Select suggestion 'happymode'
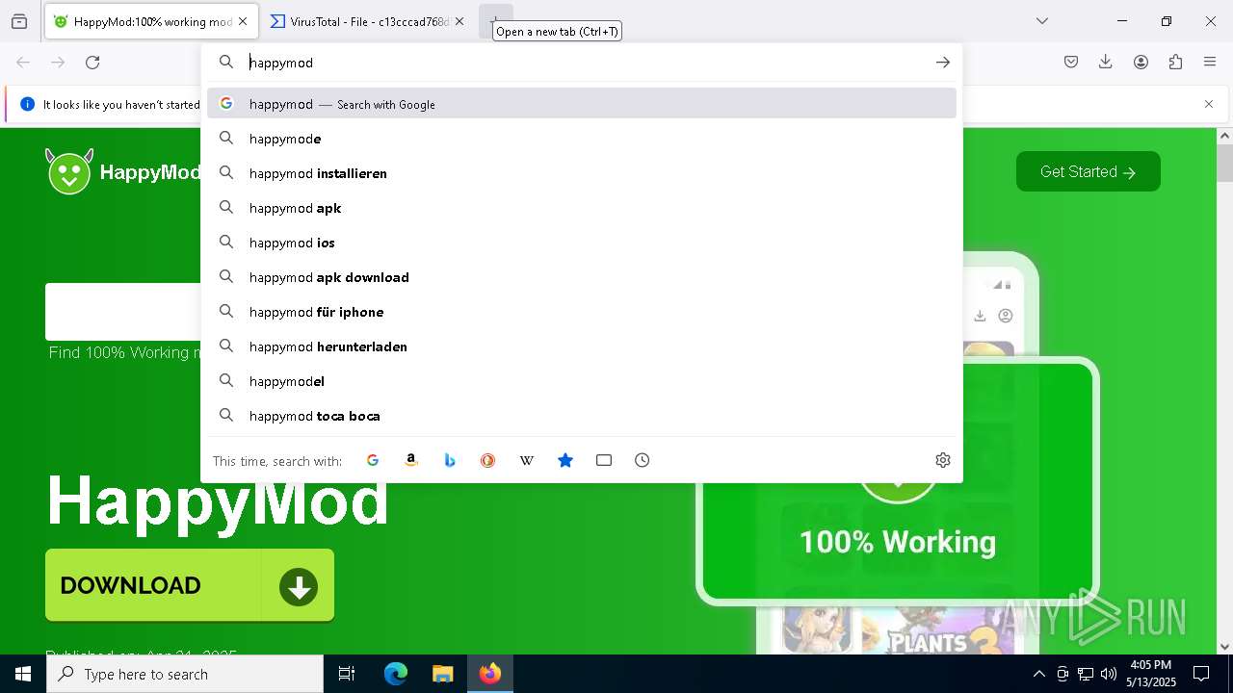The image size is (1233, 693). coord(582,139)
